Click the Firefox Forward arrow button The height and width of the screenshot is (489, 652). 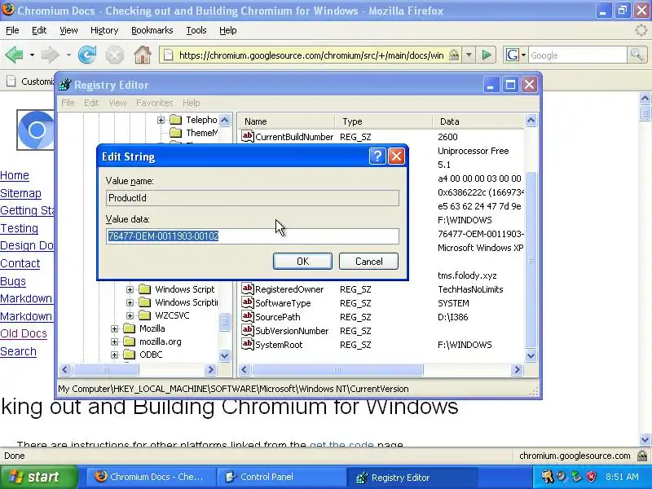[x=50, y=55]
